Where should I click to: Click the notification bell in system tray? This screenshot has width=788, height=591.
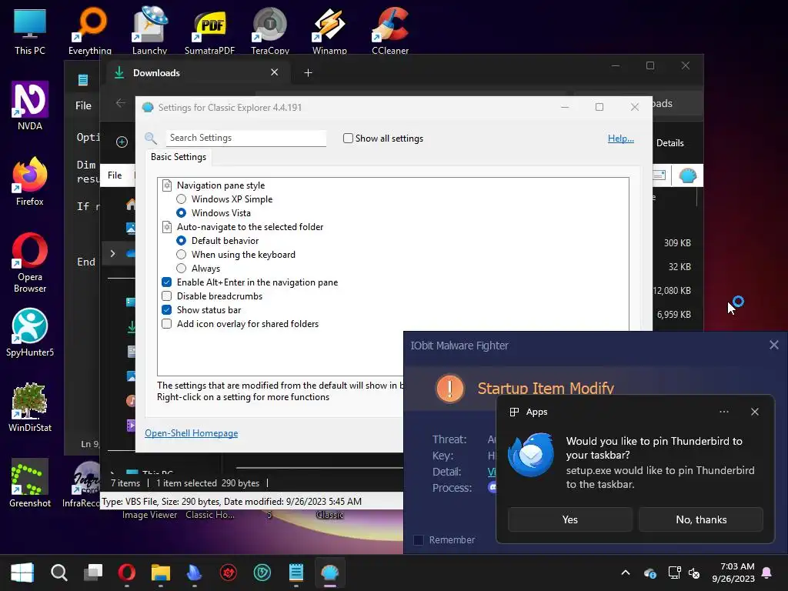767,573
